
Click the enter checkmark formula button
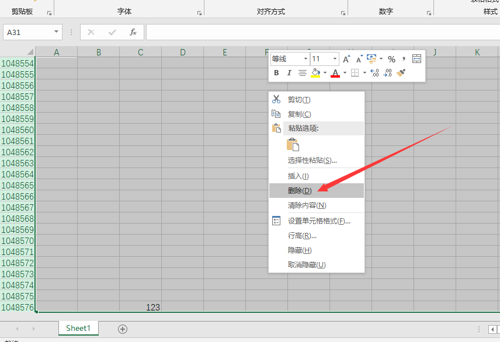click(x=112, y=32)
